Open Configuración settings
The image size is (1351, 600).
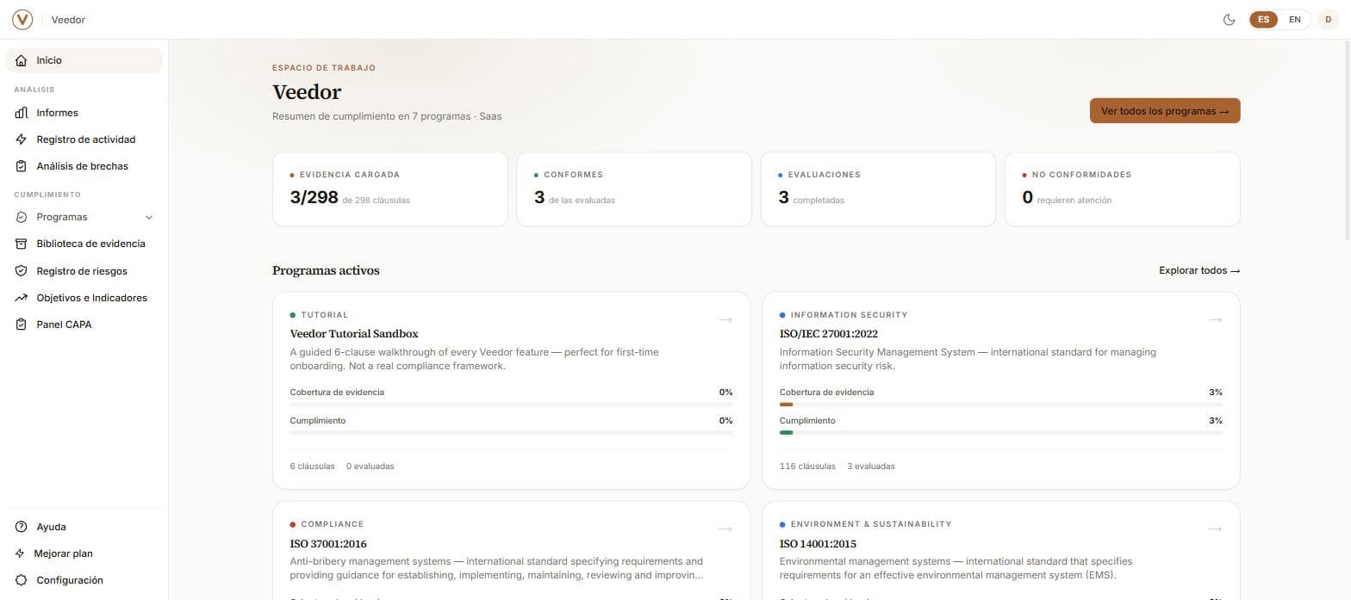(x=84, y=580)
